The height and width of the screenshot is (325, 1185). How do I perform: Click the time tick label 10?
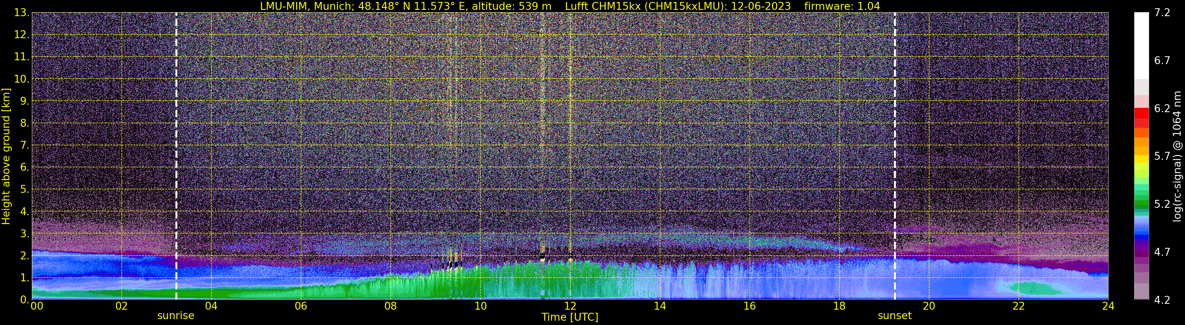coord(480,306)
